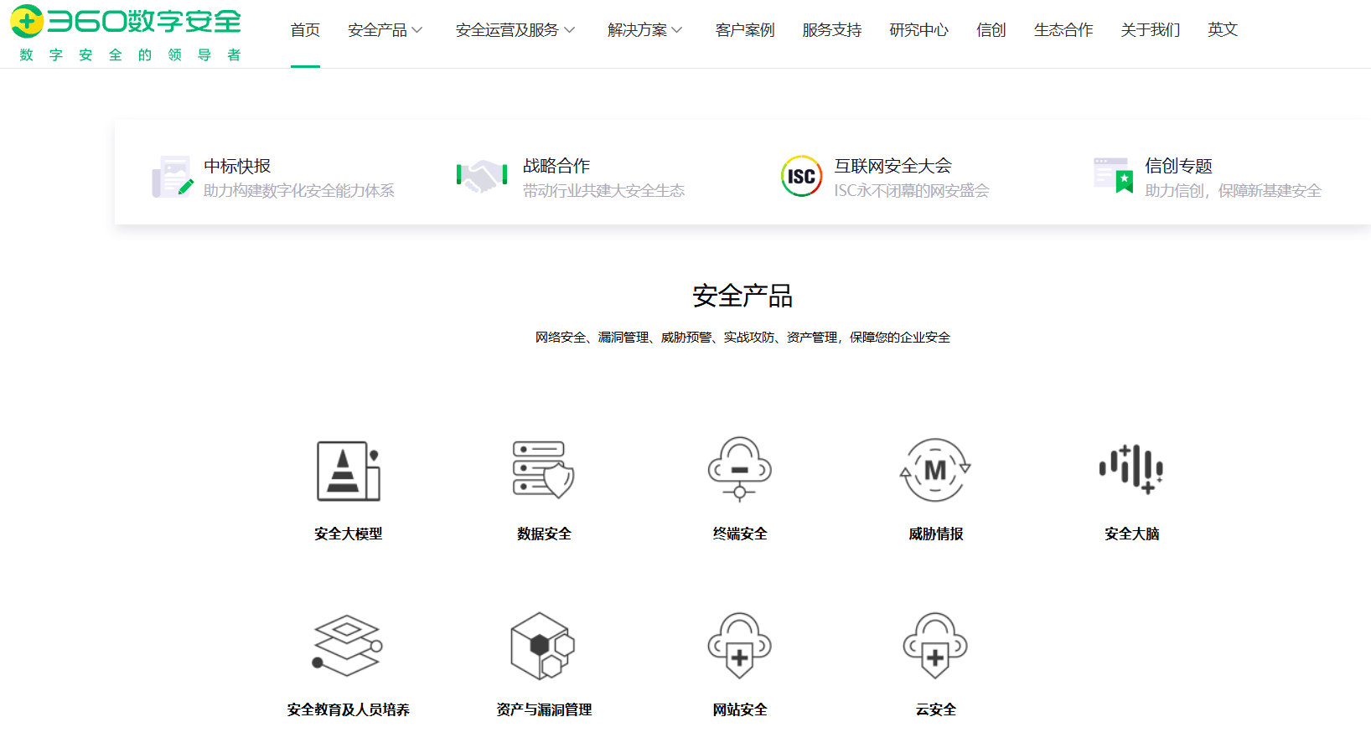The width and height of the screenshot is (1371, 753).
Task: Click the 网站安全 label link
Action: click(740, 709)
